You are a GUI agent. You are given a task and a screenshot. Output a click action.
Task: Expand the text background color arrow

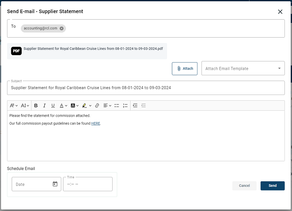(78, 106)
